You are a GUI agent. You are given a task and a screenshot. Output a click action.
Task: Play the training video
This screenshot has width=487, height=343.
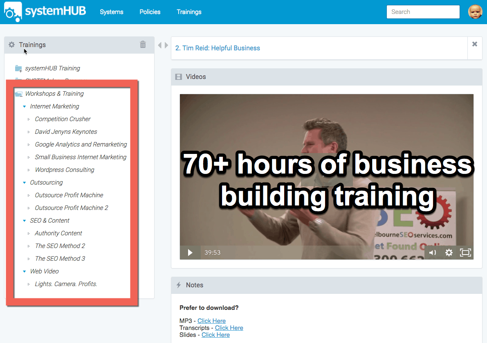click(x=190, y=253)
